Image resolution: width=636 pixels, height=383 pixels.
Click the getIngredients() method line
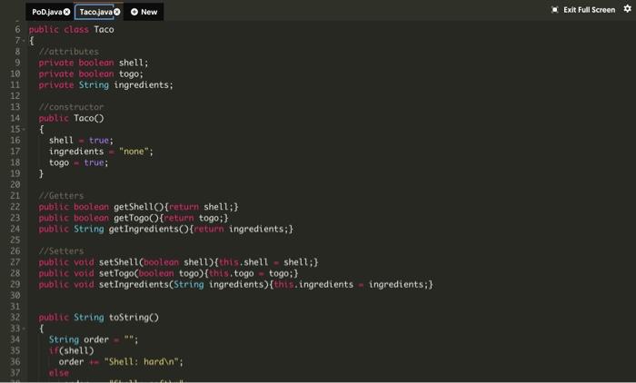point(166,229)
